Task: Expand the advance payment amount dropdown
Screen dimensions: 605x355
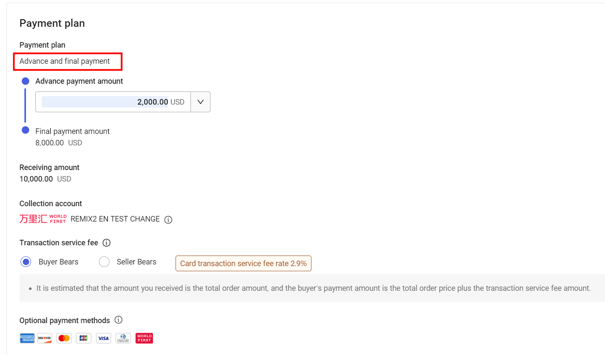Action: coord(200,102)
